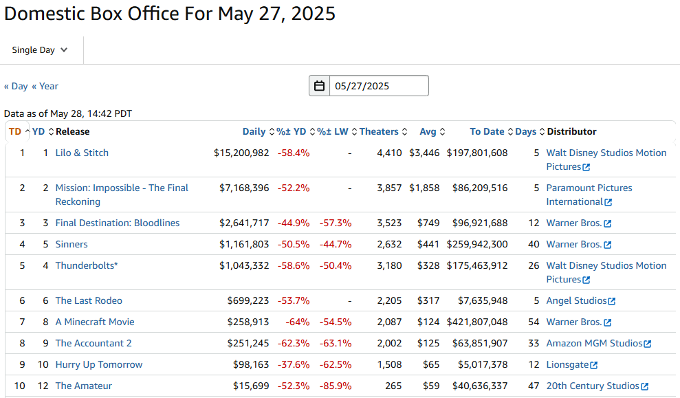Click the 05/27/2025 date input field
Screen dimensions: 680x398
378,86
